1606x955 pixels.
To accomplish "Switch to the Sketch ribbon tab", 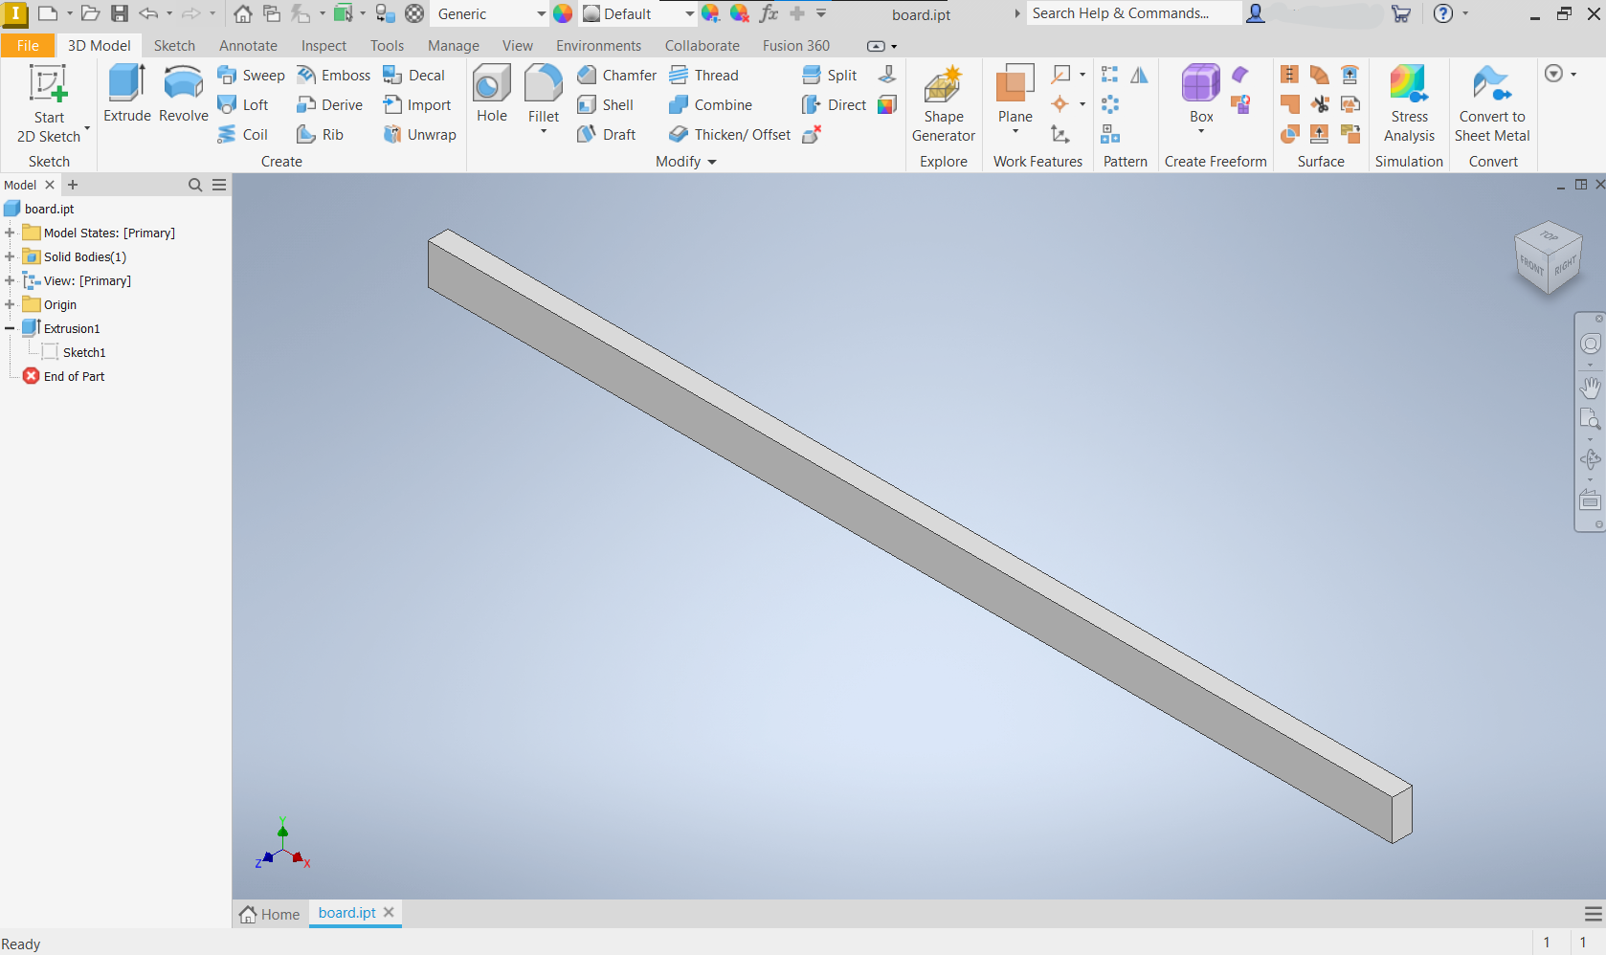I will [x=174, y=45].
